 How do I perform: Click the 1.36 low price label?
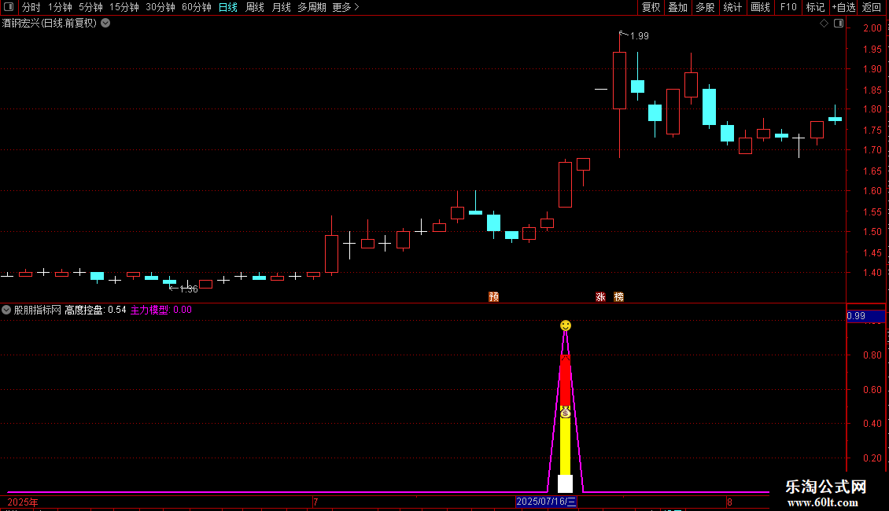click(188, 289)
